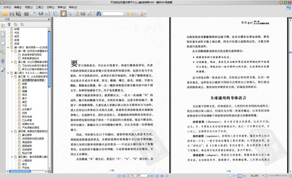Switch to facing pages layout
This screenshot has width=292, height=178.
coord(239,176)
